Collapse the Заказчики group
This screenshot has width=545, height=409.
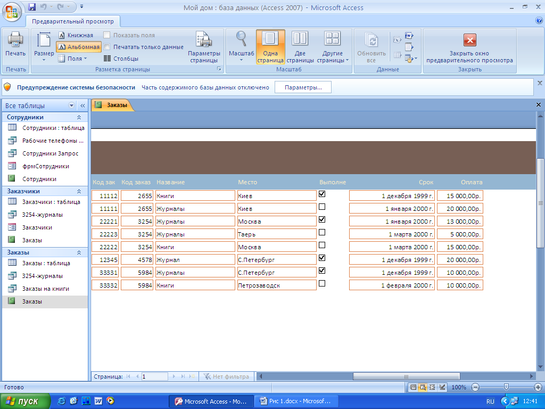(x=79, y=191)
